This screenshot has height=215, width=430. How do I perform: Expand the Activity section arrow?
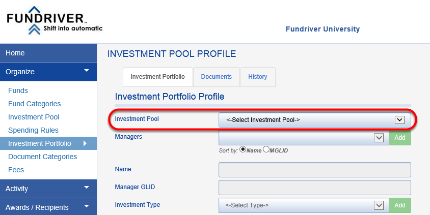tap(87, 188)
